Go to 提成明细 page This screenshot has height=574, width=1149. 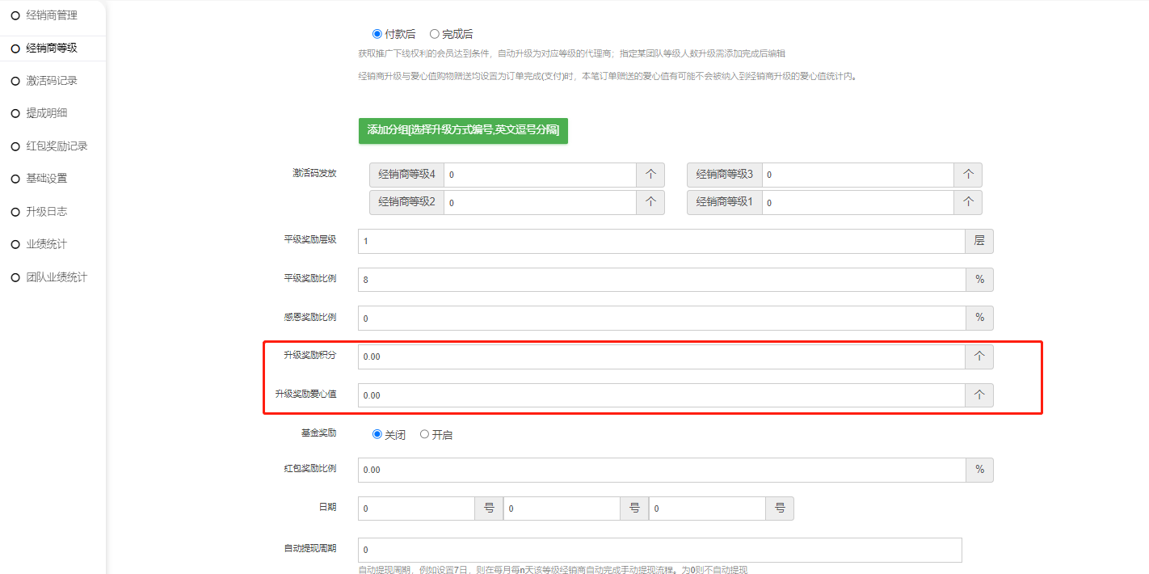click(46, 113)
